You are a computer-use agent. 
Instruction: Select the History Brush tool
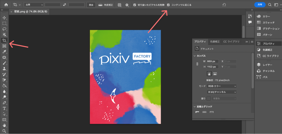(4, 74)
